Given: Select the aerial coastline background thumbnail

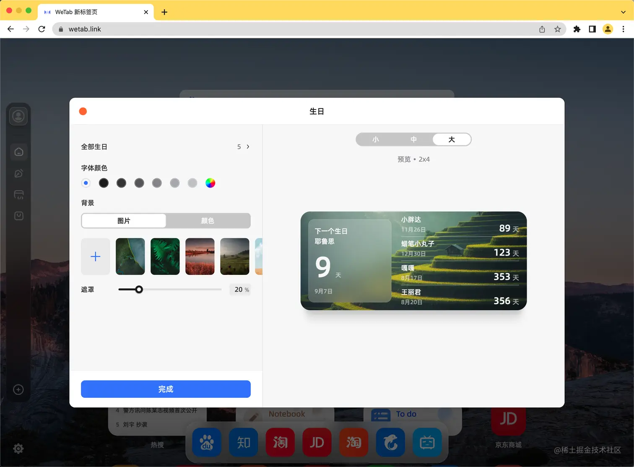Looking at the screenshot, I should tap(130, 256).
